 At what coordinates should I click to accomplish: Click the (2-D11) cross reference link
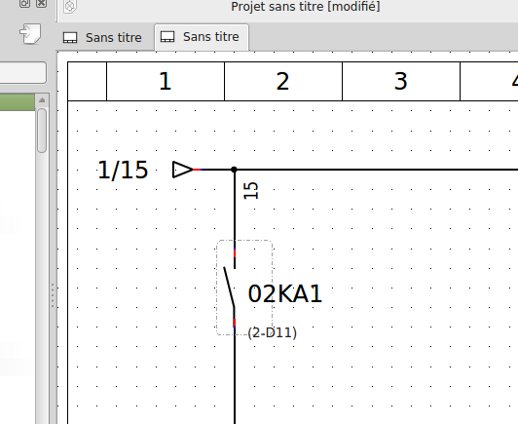coord(273,332)
